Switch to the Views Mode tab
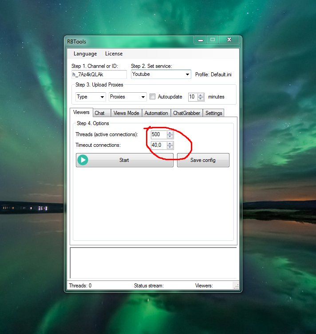The image size is (316, 334). [126, 113]
